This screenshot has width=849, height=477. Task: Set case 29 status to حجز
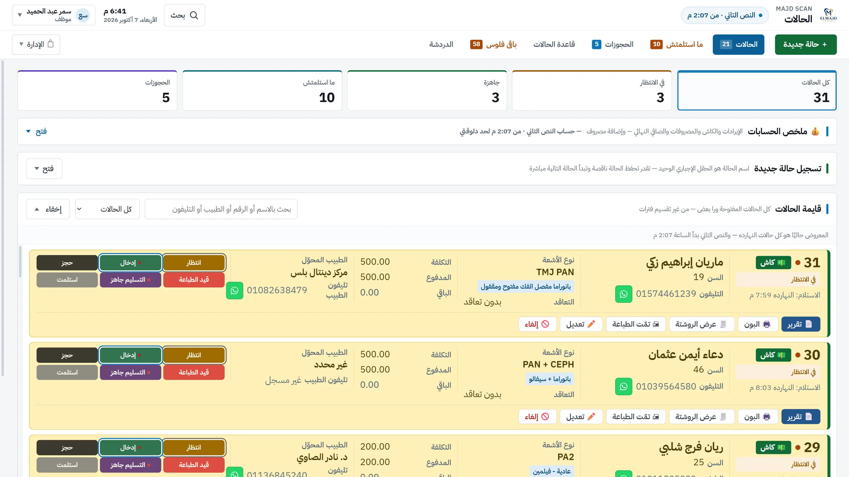point(67,448)
